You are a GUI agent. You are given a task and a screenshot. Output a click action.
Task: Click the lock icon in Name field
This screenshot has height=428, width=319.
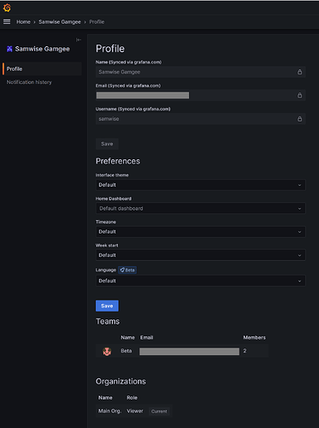299,72
